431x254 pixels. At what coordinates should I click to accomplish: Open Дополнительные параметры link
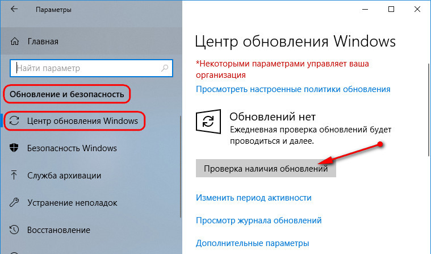pyautogui.click(x=252, y=243)
